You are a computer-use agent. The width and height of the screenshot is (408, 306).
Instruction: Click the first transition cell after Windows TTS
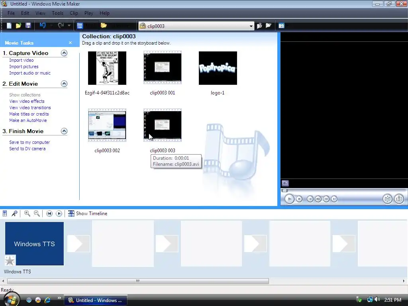(x=78, y=244)
